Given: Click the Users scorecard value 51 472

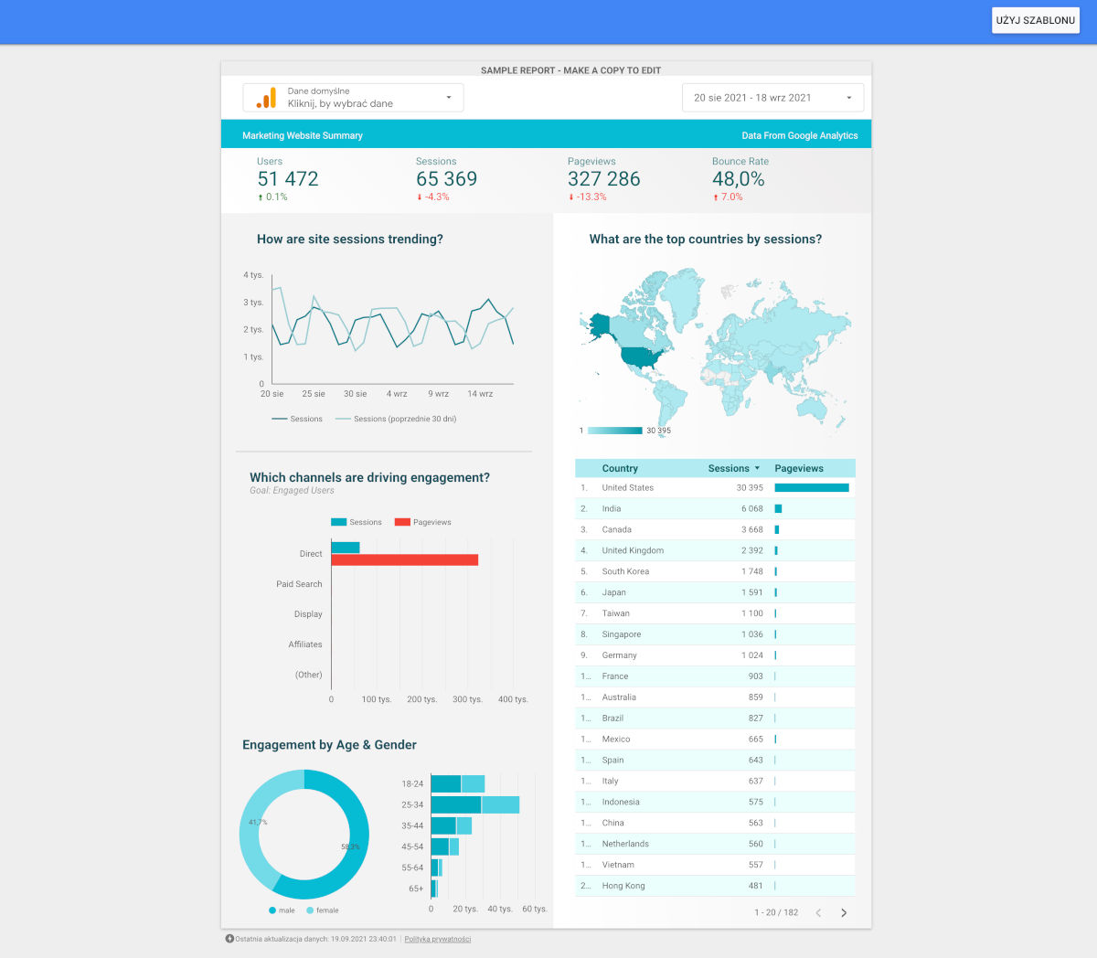Looking at the screenshot, I should coord(288,179).
